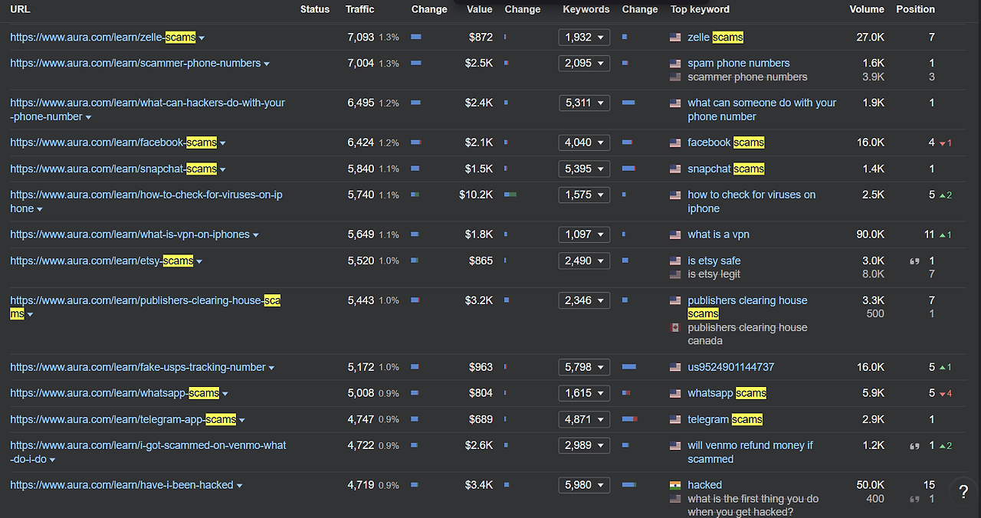Click the US flag beside zelle scams
981x518 pixels.
click(x=675, y=38)
